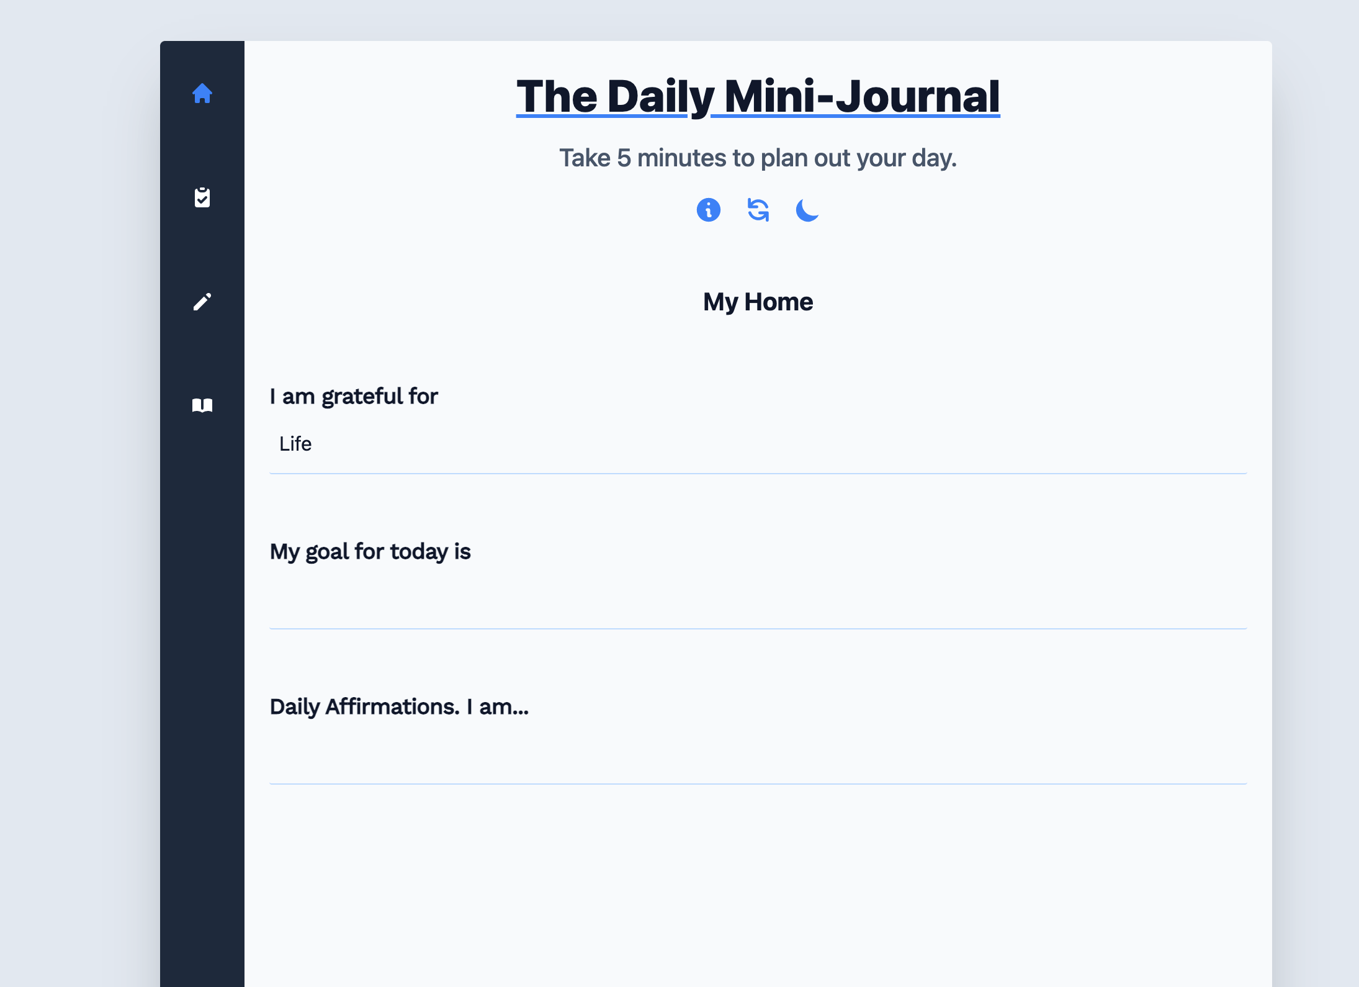
Task: Switch to the tasks section via clipboard icon
Action: [x=202, y=197]
